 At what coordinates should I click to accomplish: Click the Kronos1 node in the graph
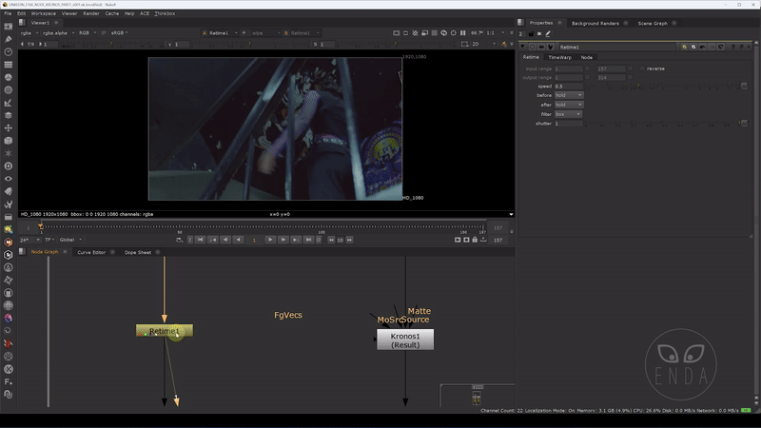[x=405, y=340]
